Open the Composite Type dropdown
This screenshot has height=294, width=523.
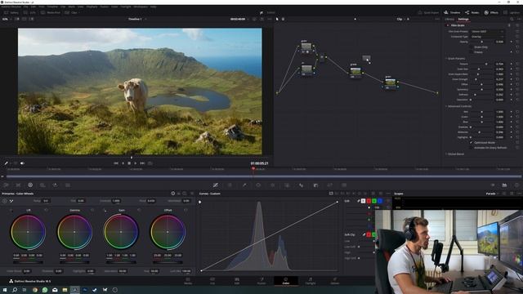pyautogui.click(x=487, y=37)
